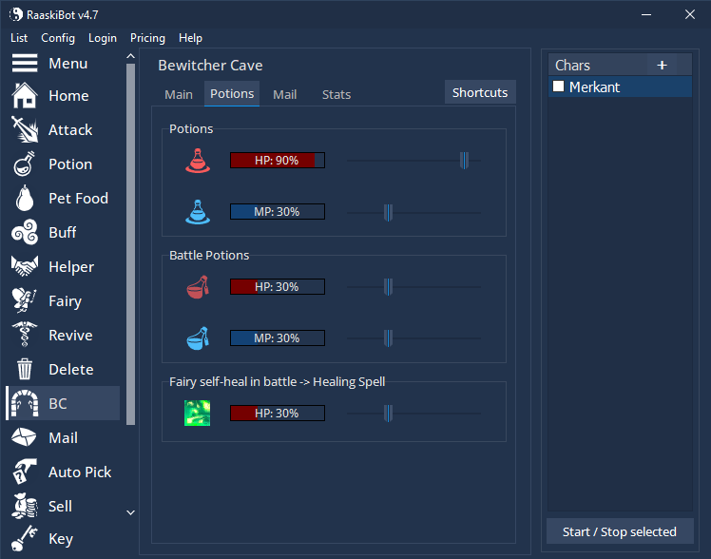Switch to the Mail tab
Viewport: 711px width, 559px height.
click(x=285, y=94)
